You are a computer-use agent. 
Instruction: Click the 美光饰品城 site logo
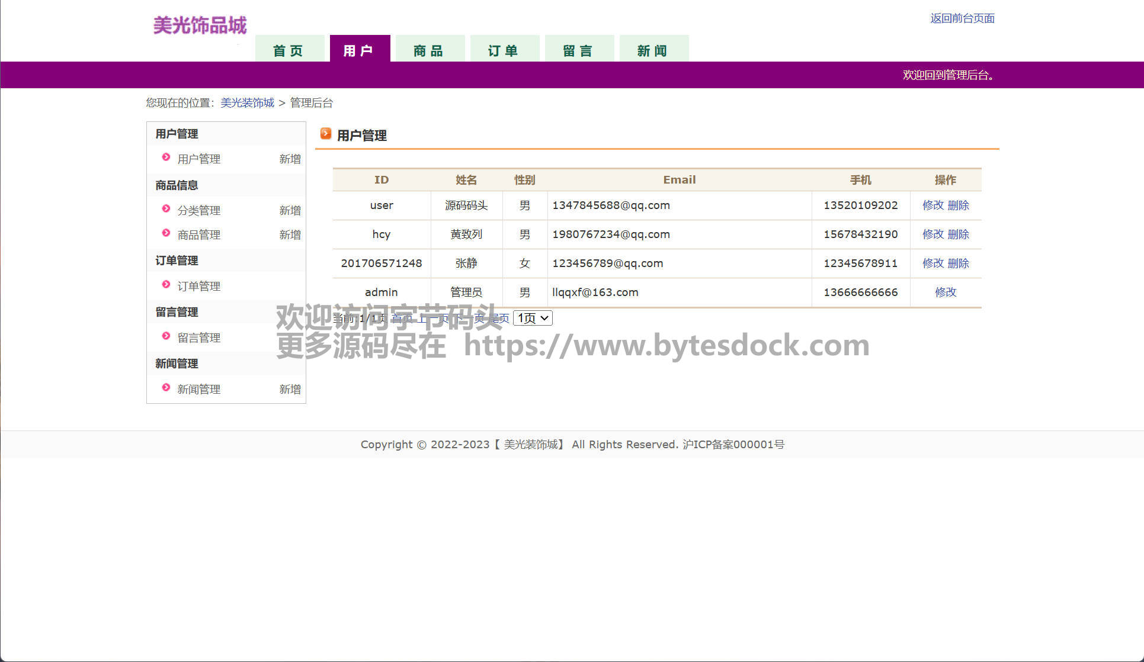(200, 25)
